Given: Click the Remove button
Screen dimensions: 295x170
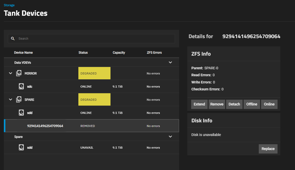Looking at the screenshot, I should [217, 104].
